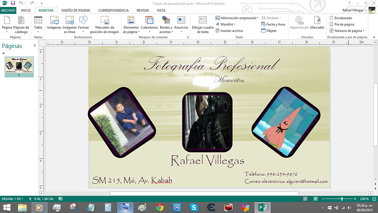This screenshot has width=378, height=213.
Task: Select Dibujar cuadro de texto
Action: [x=203, y=24]
